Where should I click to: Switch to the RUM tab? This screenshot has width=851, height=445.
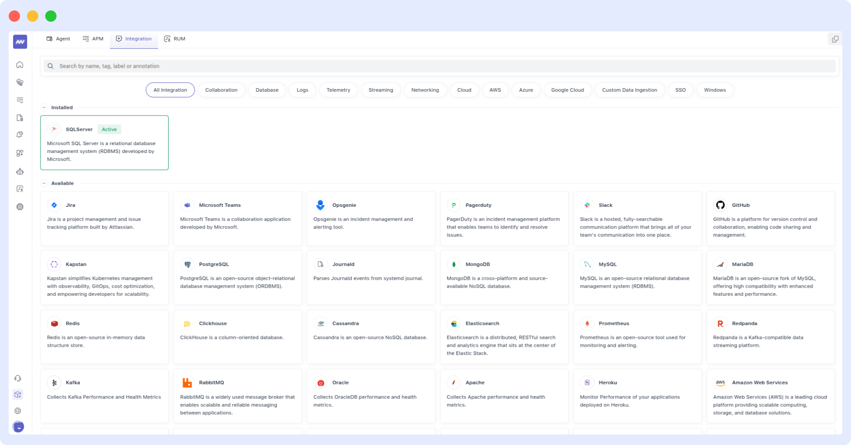(x=174, y=39)
